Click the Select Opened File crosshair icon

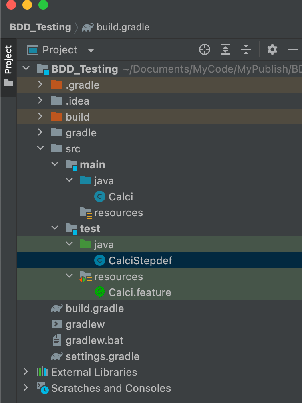point(205,49)
